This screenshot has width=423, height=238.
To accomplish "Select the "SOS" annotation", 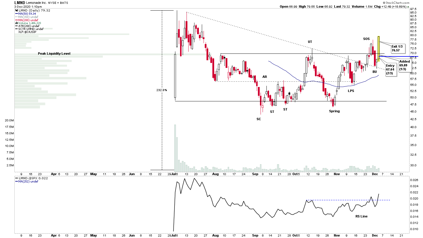I will [366, 39].
